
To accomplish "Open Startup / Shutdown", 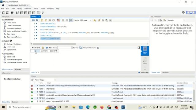I will click(x=14, y=44).
